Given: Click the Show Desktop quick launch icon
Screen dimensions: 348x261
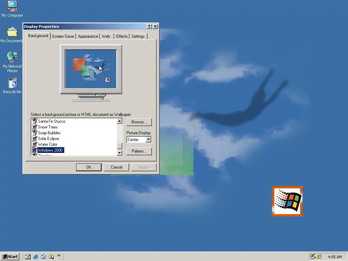Looking at the screenshot, I should [28, 257].
